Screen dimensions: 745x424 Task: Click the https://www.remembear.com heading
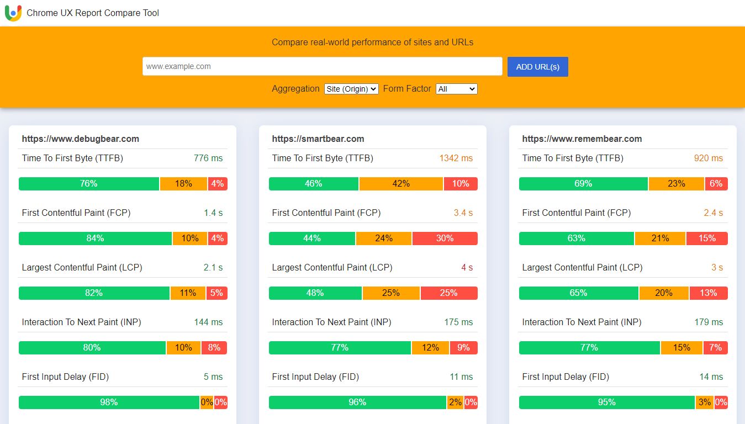(582, 139)
